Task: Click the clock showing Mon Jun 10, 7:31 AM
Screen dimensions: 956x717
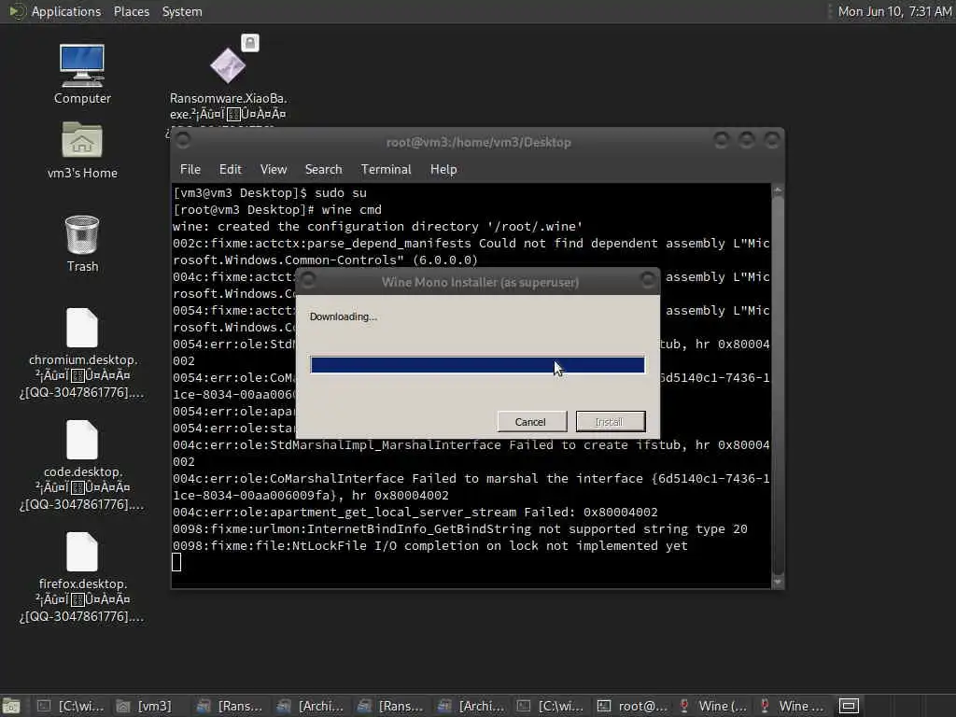Action: click(x=894, y=11)
